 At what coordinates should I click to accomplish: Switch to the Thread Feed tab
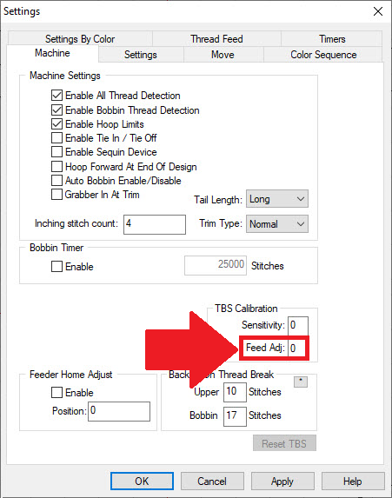click(216, 39)
